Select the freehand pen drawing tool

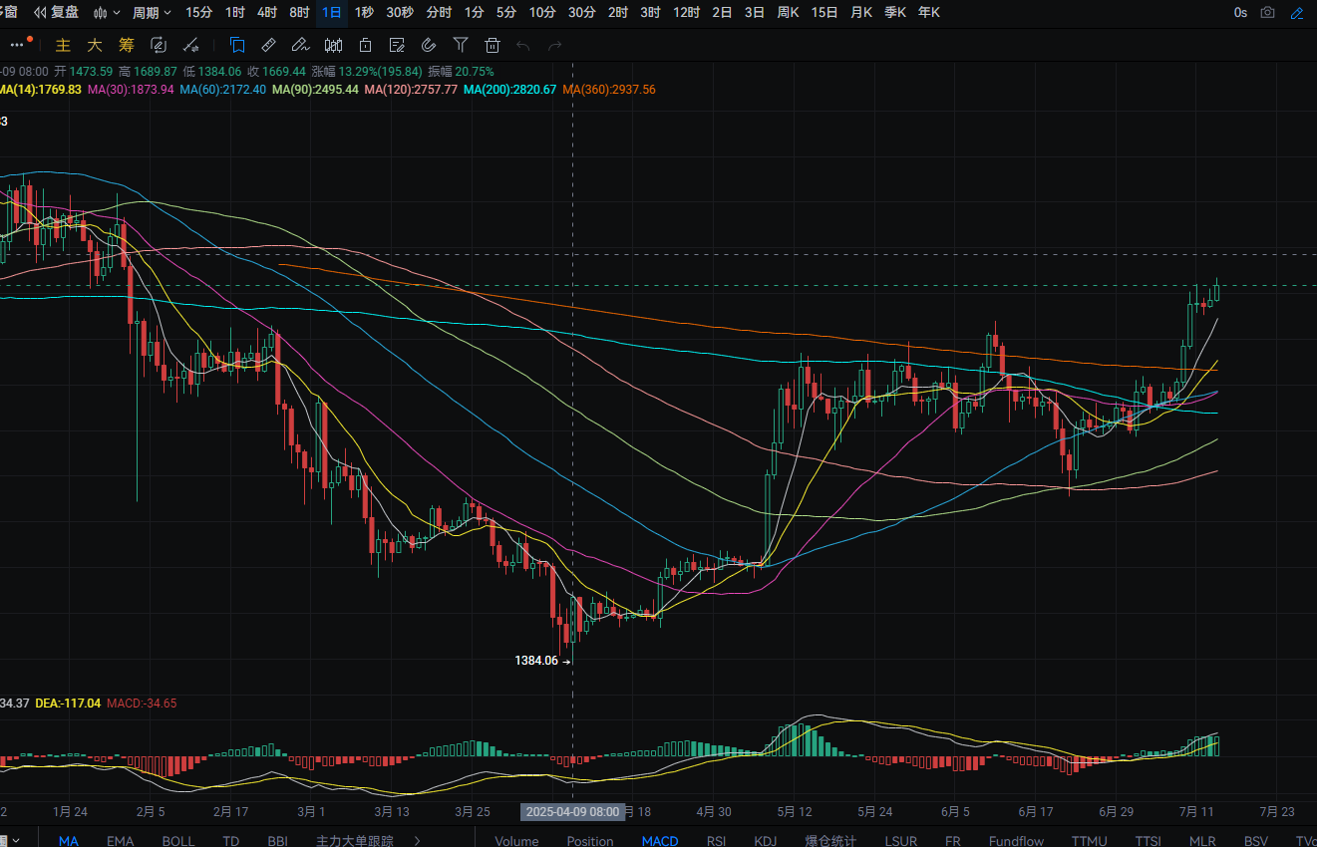pos(300,45)
